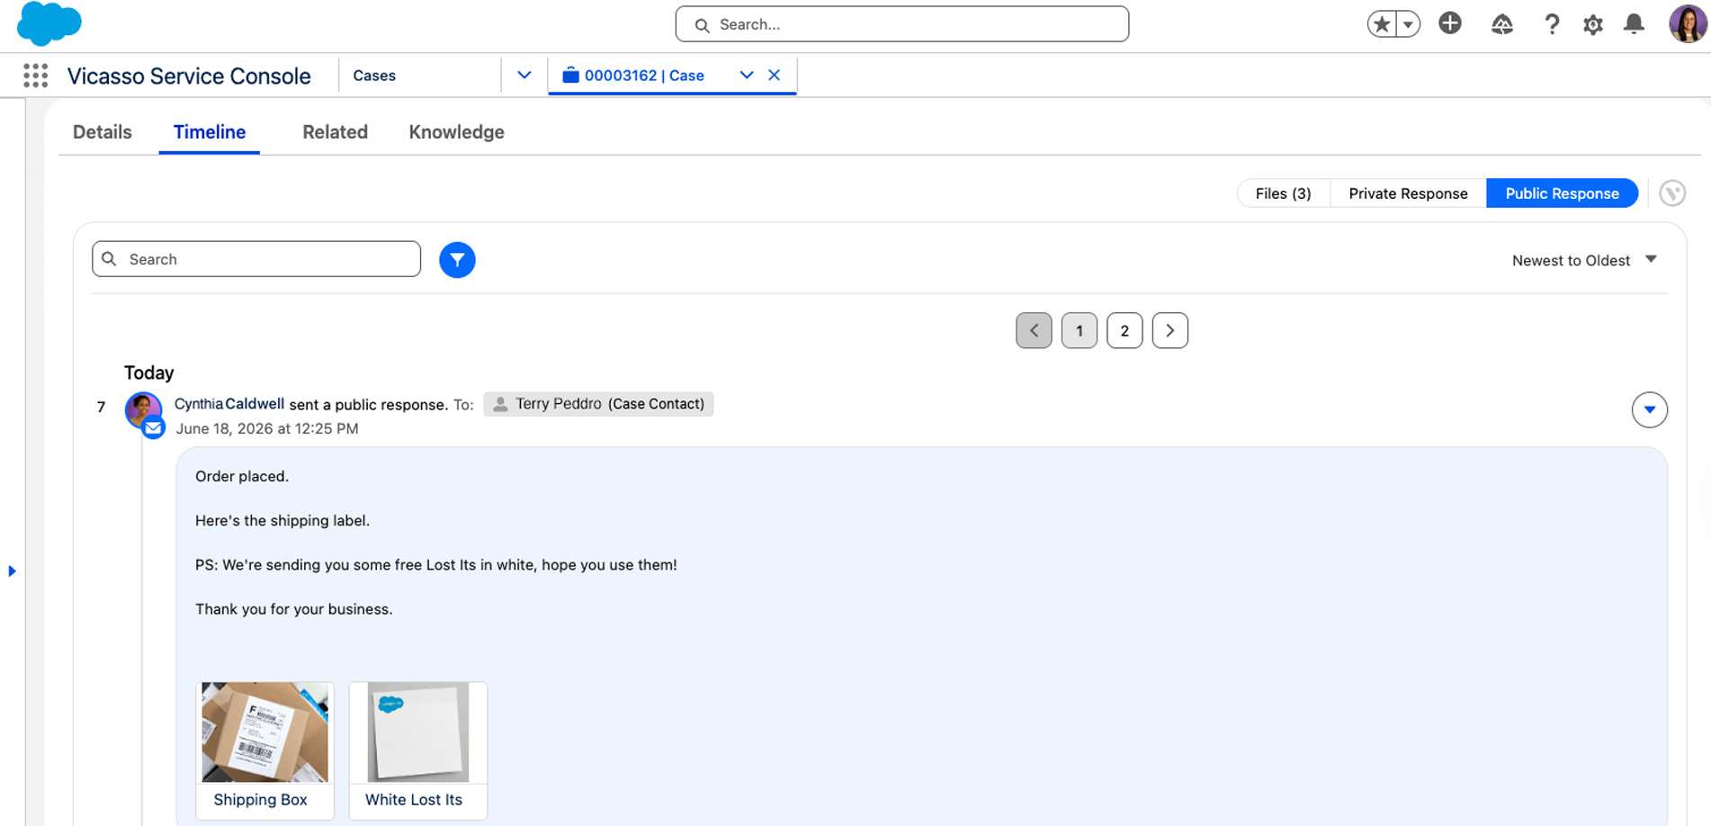Viewport: 1711px width, 826px height.
Task: Click the 'Thank you for your business.' line
Action: click(x=294, y=609)
